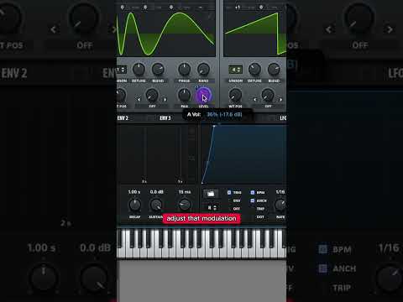Viewport: 403px width, 302px height.
Task: Click the Osc A Pan knob
Action: 185,95
